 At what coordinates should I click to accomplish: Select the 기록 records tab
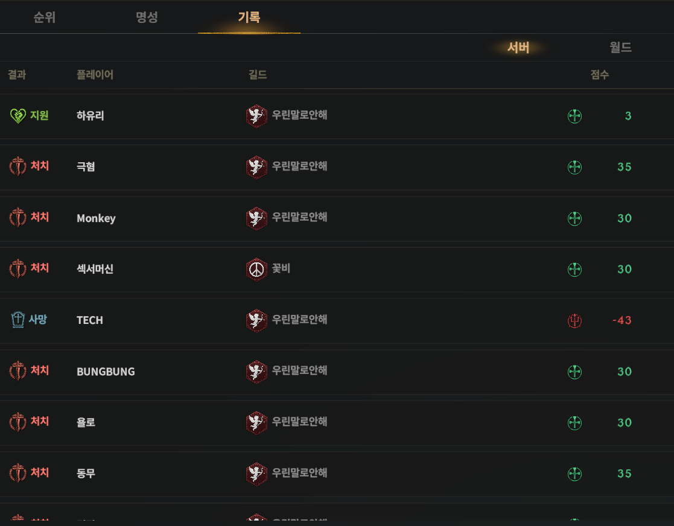[249, 17]
